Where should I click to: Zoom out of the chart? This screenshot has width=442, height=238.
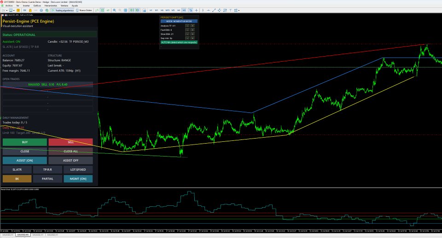(120, 10)
